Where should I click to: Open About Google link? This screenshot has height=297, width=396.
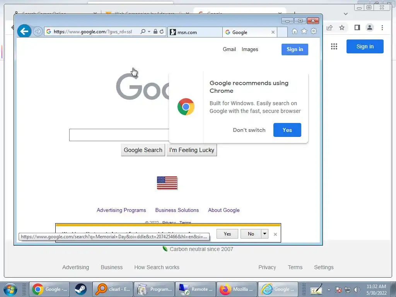(x=224, y=210)
